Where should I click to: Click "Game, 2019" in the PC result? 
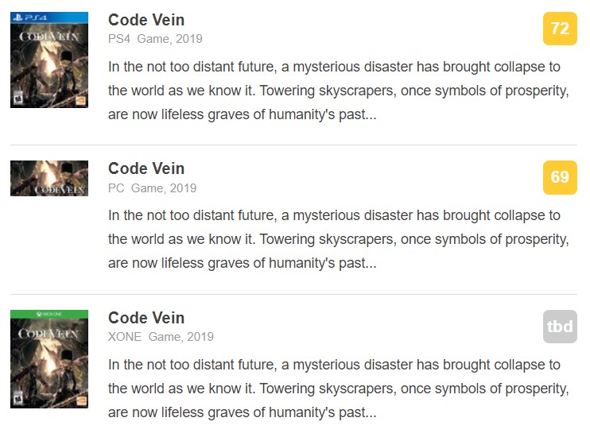(164, 188)
